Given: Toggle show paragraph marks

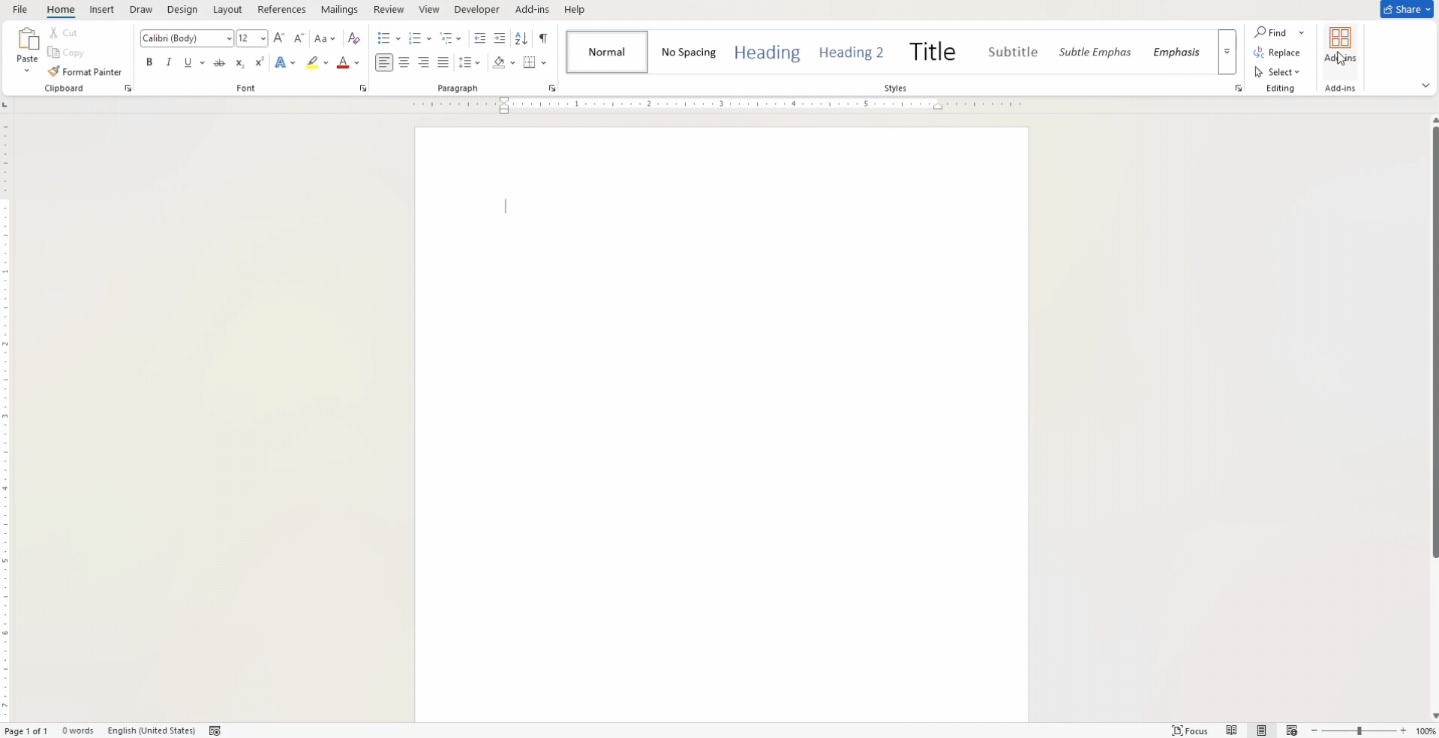Looking at the screenshot, I should [543, 38].
